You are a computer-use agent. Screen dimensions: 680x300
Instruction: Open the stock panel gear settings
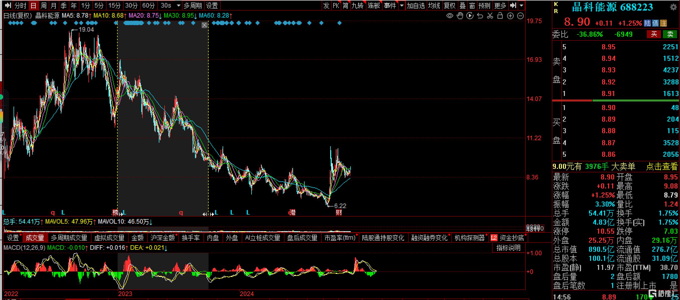point(673,7)
